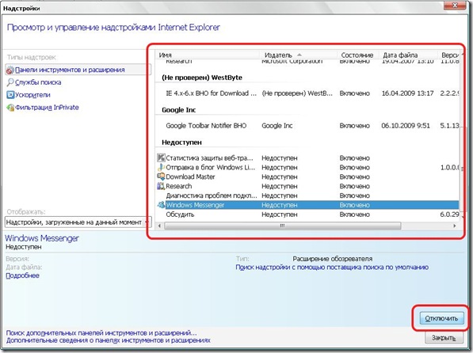Close the Надстройки dialog window
473x353 pixels.
coord(456,5)
